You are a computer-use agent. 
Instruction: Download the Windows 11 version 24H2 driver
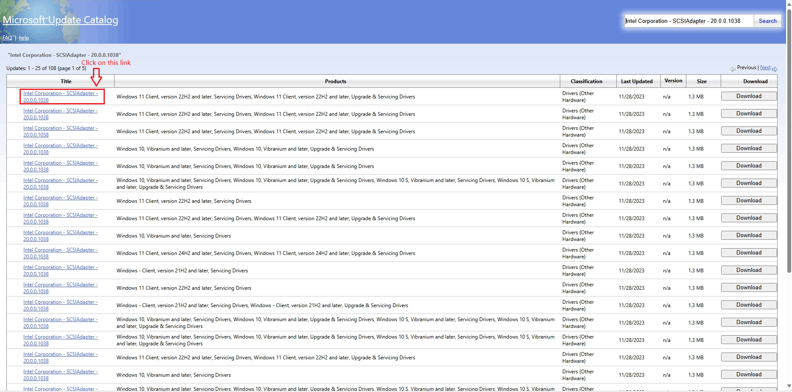749,253
